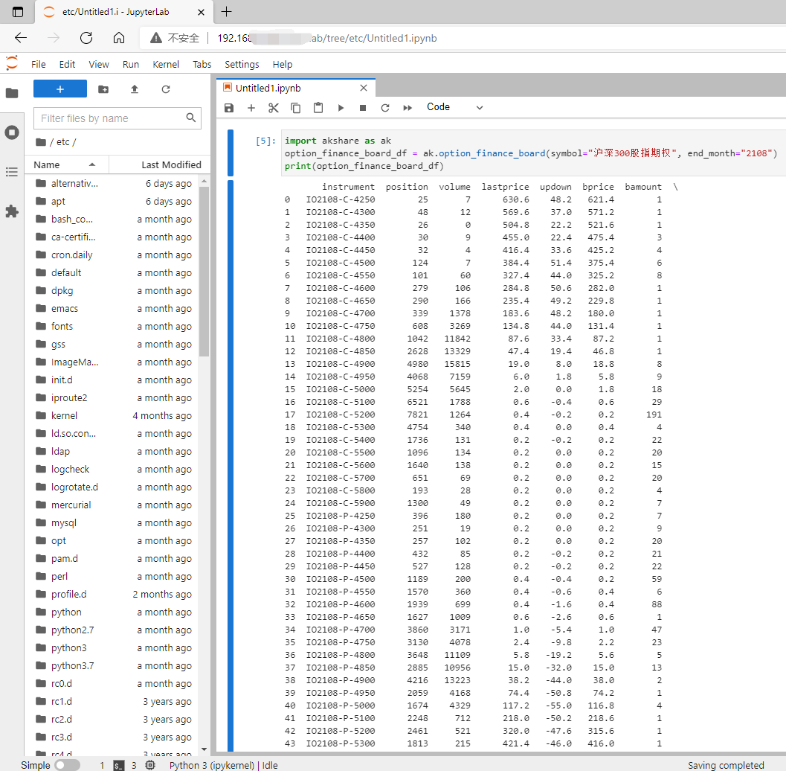The width and height of the screenshot is (786, 771).
Task: Click the Filter files by name field
Action: point(117,118)
